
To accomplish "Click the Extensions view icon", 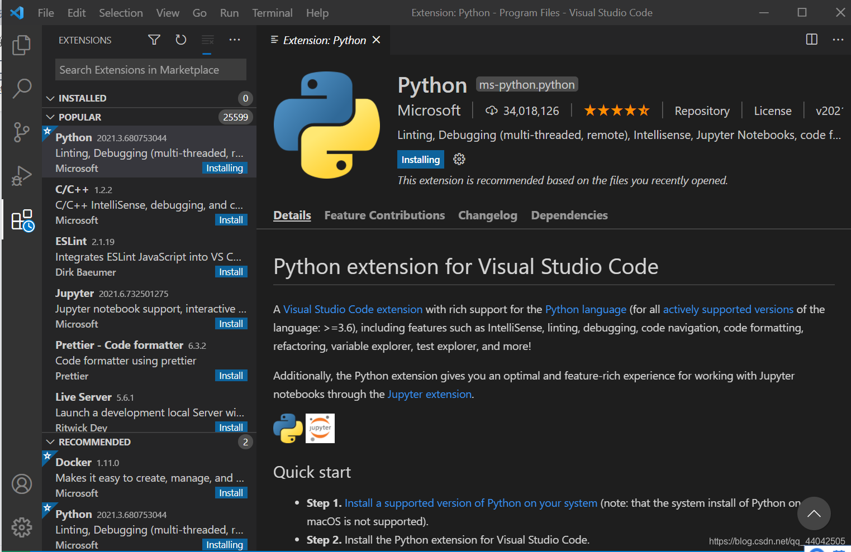I will pyautogui.click(x=22, y=220).
